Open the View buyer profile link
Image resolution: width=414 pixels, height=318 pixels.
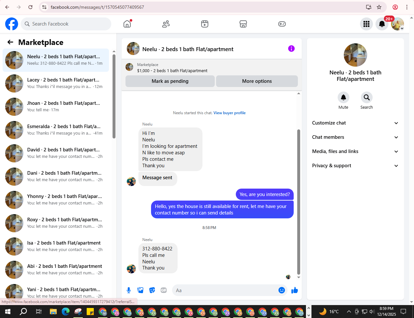(x=229, y=113)
